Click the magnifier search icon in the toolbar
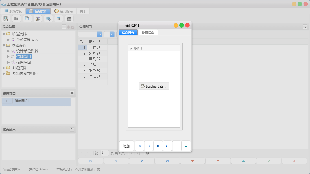This screenshot has width=310, height=174. (x=6, y=19)
